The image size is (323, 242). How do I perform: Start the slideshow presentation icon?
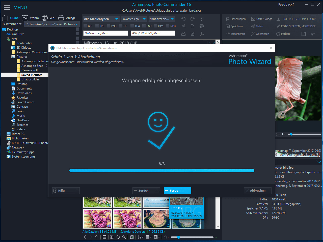(x=202, y=19)
